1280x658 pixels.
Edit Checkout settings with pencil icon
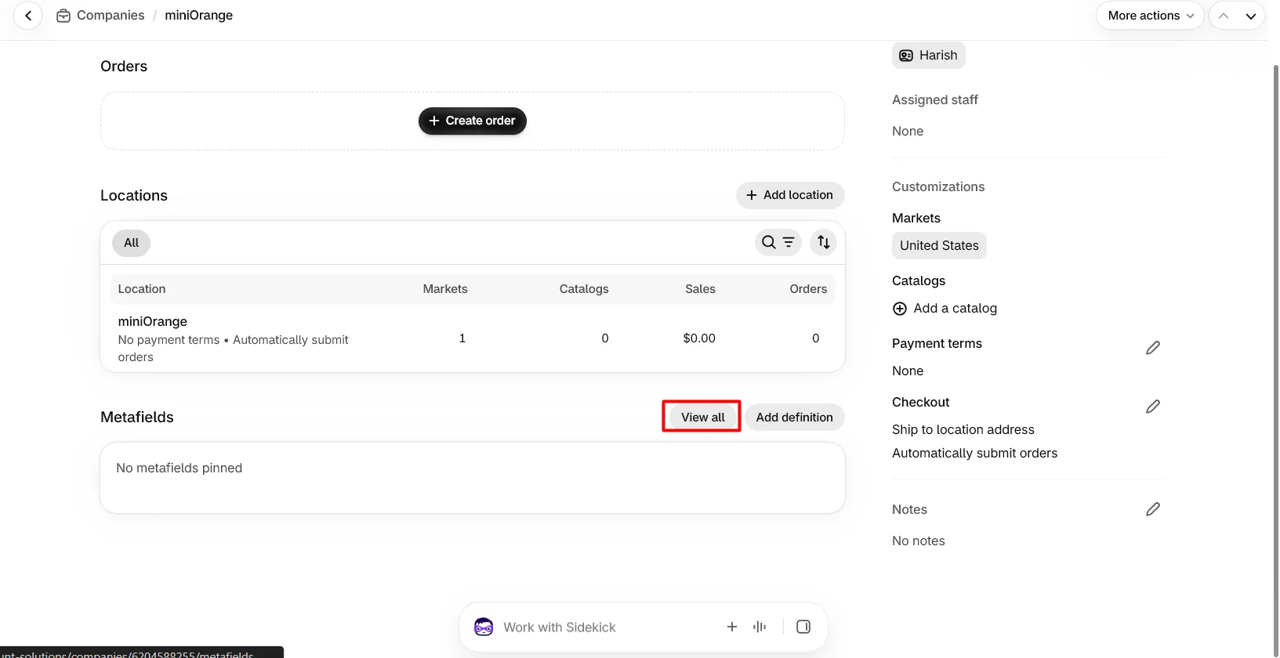[x=1153, y=407]
